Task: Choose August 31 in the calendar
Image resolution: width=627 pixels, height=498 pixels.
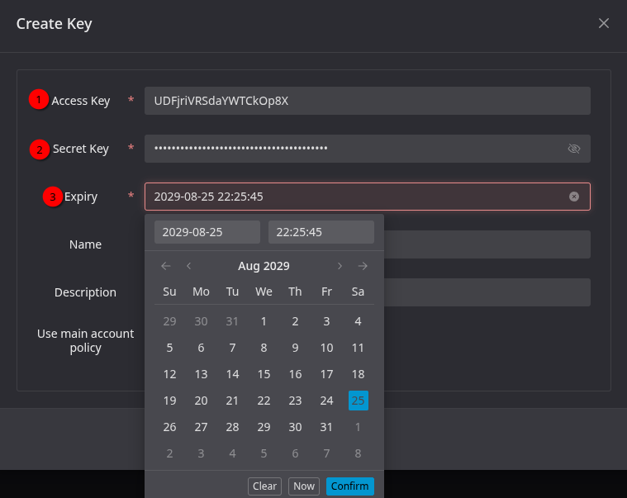Action: click(x=326, y=427)
